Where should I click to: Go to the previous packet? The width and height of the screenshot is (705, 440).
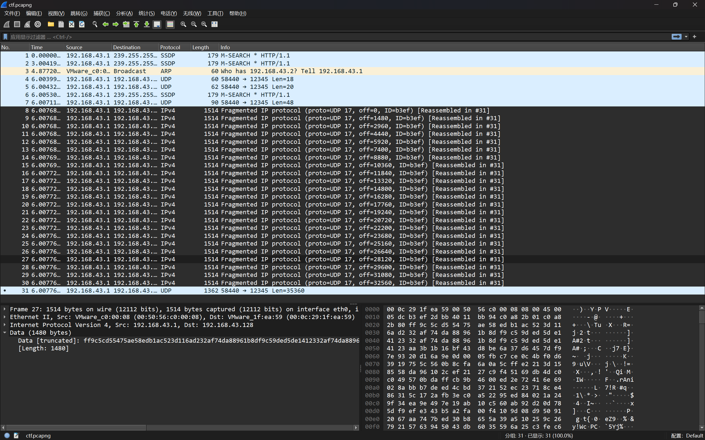[105, 24]
